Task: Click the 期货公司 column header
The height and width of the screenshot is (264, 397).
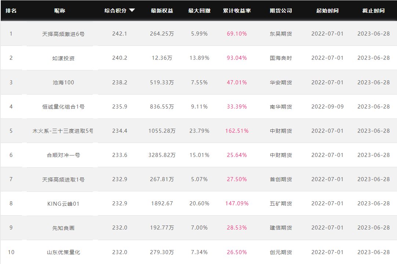Action: tap(281, 11)
